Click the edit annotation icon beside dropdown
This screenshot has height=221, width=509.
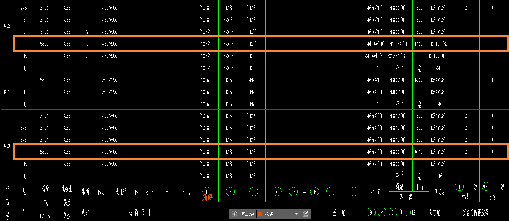coord(305,214)
